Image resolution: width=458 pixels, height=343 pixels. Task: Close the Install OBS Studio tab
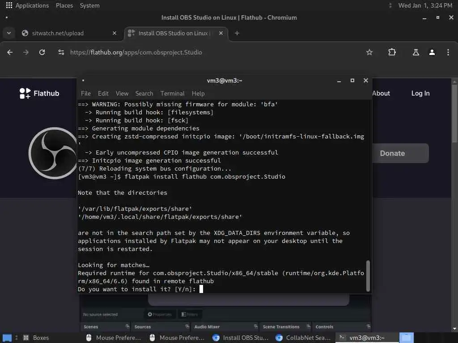point(221,33)
